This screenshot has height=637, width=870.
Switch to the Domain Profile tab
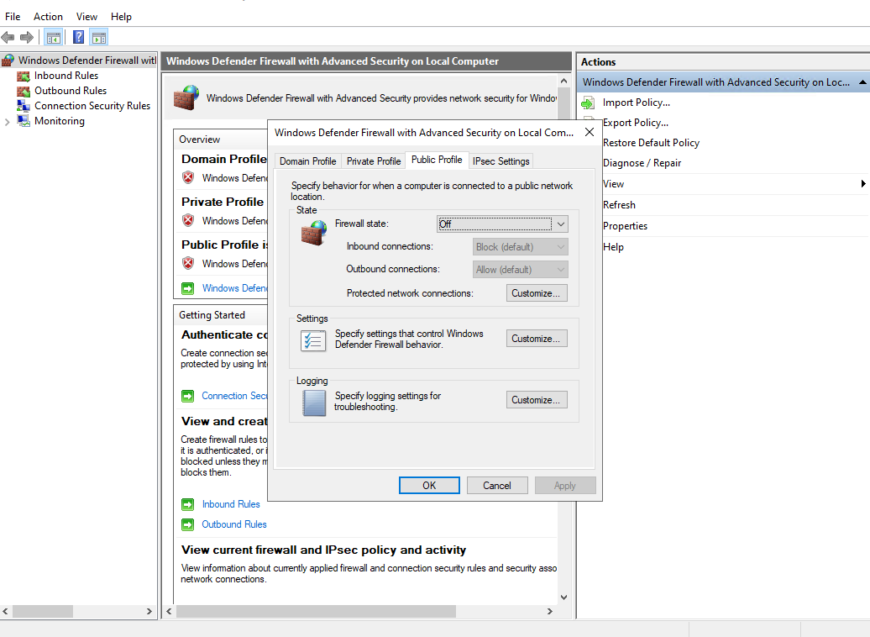point(307,161)
